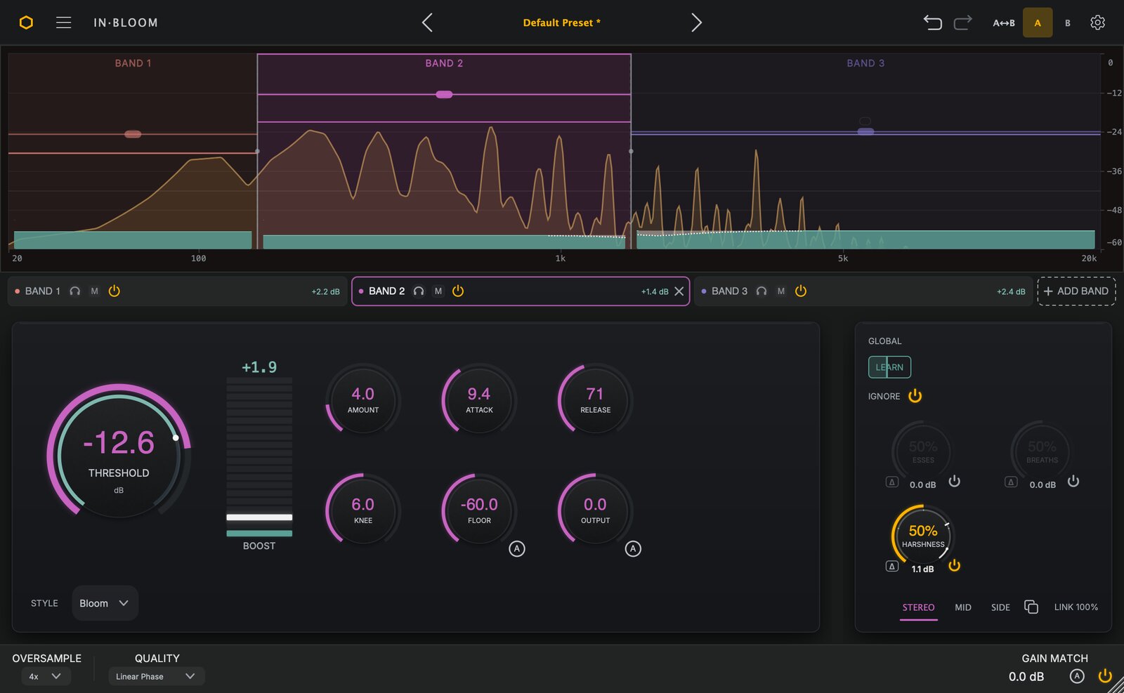Click the copy icon next to Side
This screenshot has width=1124, height=693.
coord(1031,607)
